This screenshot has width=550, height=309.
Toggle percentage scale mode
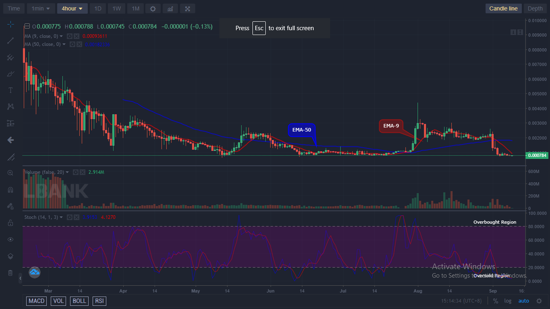point(495,301)
